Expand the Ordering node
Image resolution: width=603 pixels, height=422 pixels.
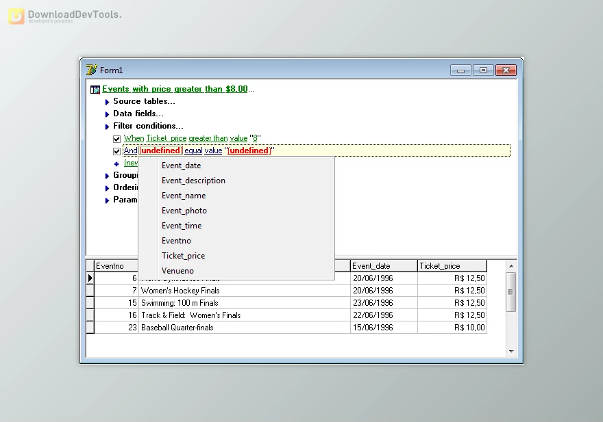click(107, 187)
